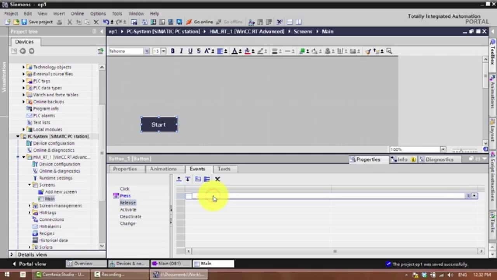Click the Cut scissors icon
The image size is (497, 280).
[70, 22]
